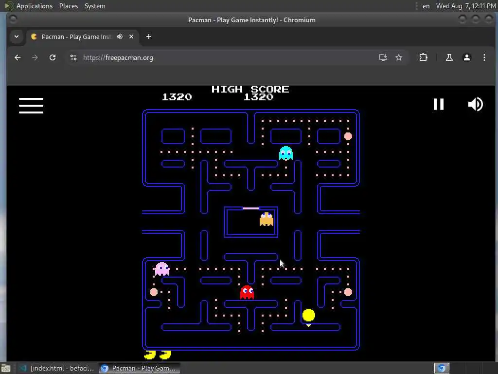This screenshot has height=374, width=498.
Task: Click the forward navigation arrow
Action: point(35,57)
